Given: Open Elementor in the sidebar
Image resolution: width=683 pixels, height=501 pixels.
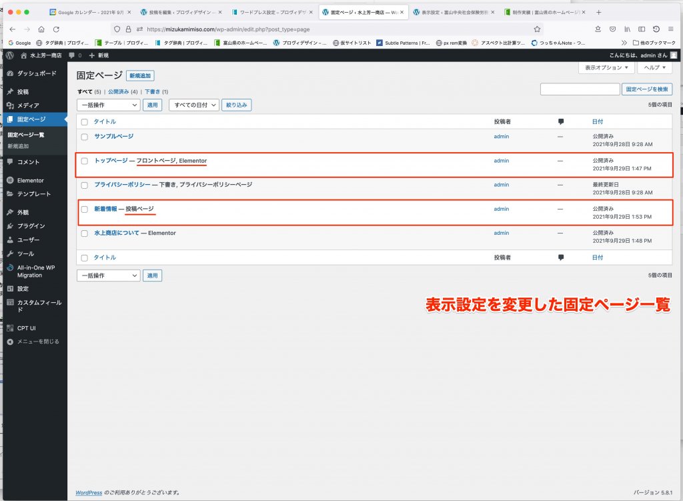Looking at the screenshot, I should click(x=30, y=180).
